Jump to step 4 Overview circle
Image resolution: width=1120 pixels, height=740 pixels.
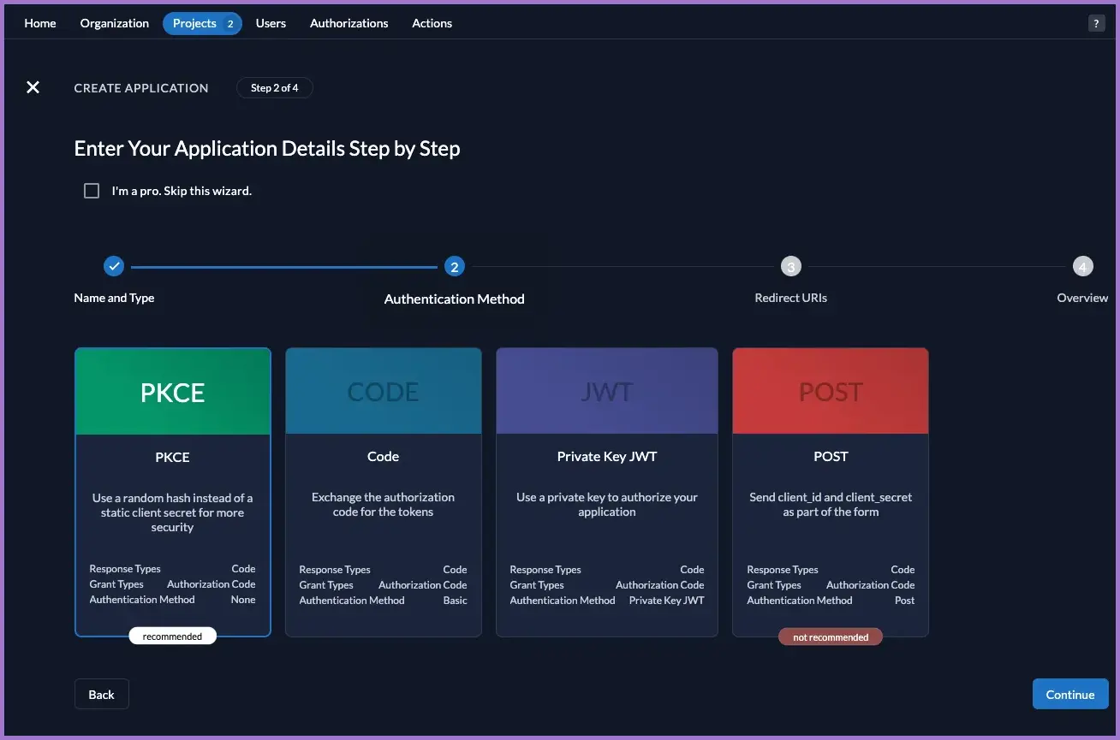(1082, 267)
